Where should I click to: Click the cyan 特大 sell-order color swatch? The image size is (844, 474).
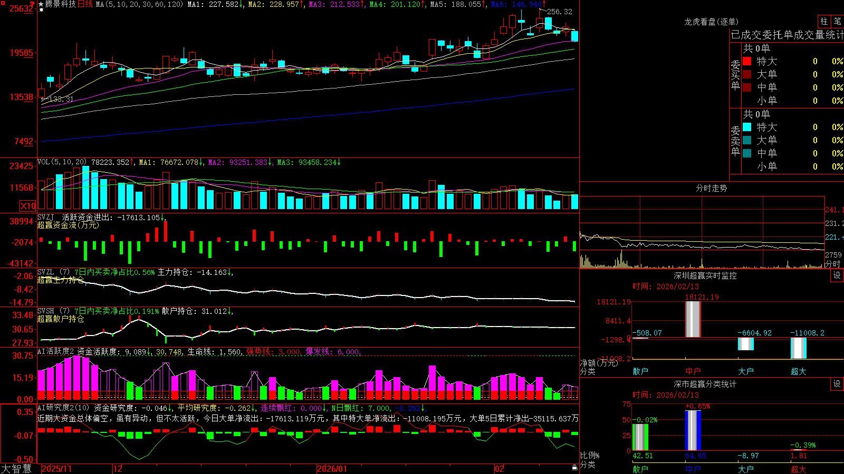(747, 127)
